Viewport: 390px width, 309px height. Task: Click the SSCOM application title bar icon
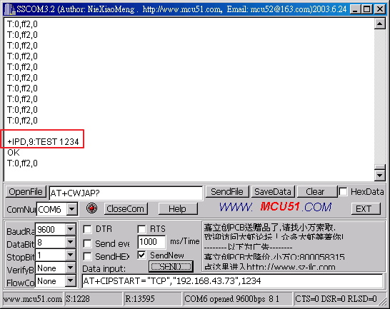[9, 9]
